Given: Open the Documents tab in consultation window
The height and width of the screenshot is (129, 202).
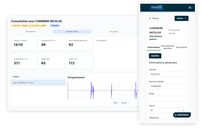Looking at the screenshot, I should 114,32.
